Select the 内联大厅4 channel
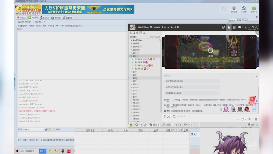This screenshot has height=154, width=273. (x=136, y=110)
